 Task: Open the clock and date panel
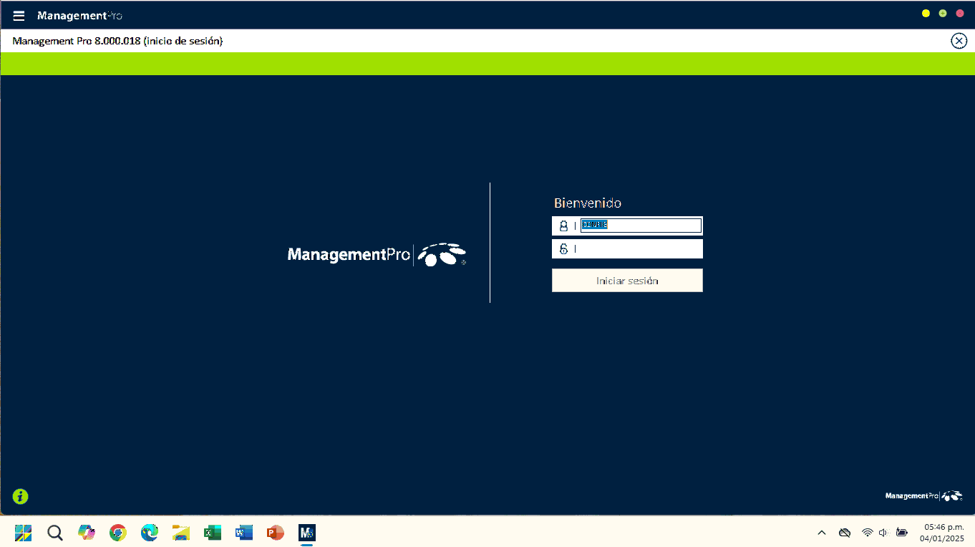pos(941,533)
